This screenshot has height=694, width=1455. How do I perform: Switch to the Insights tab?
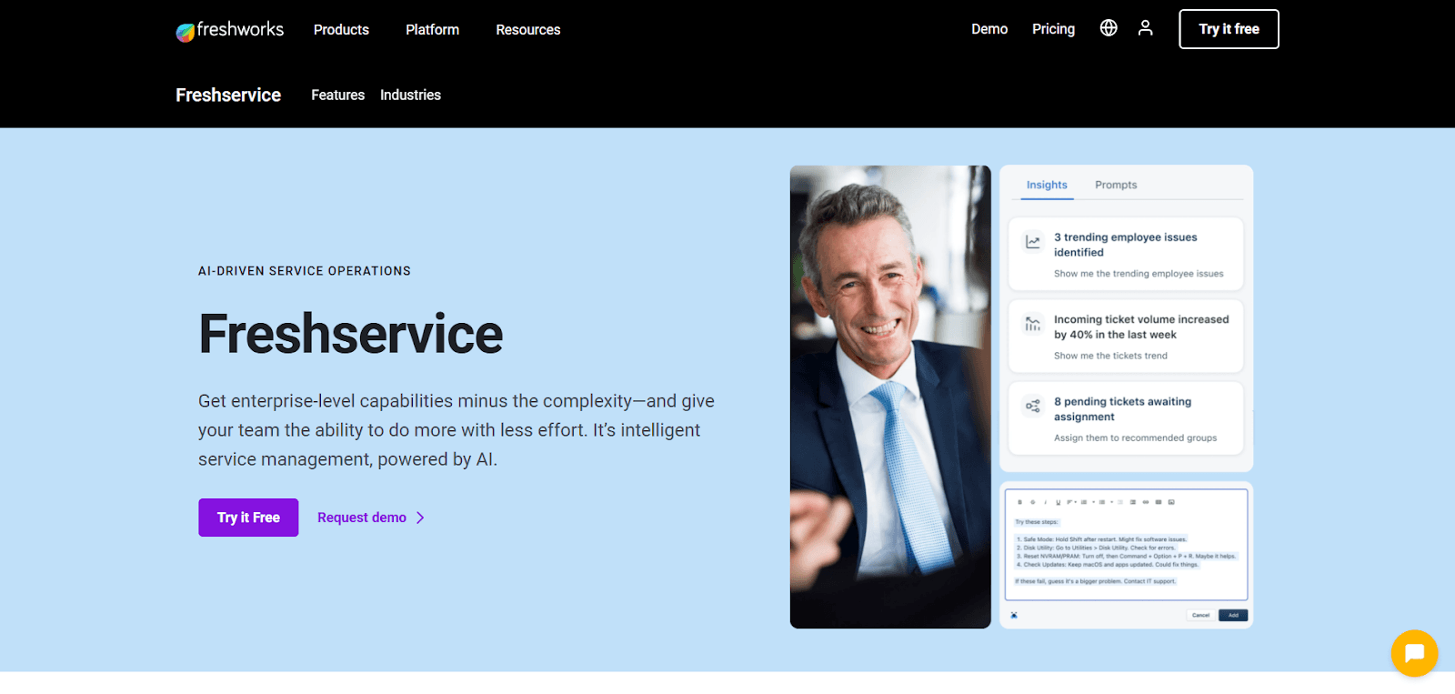(1047, 185)
